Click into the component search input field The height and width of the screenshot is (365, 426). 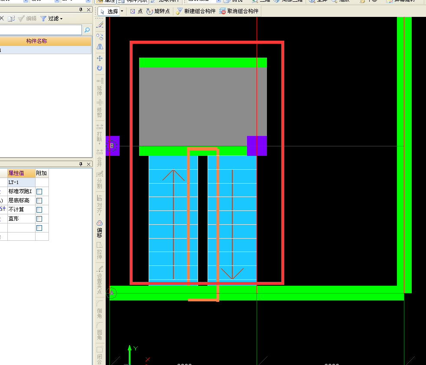41,30
